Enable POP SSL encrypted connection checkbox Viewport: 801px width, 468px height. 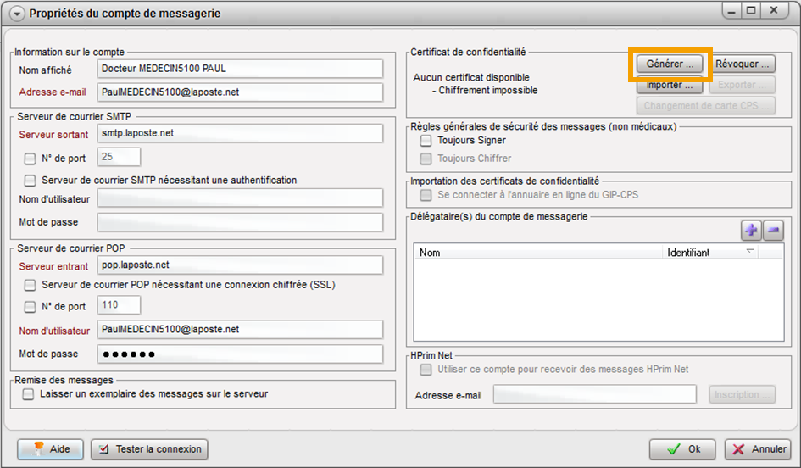tap(31, 285)
